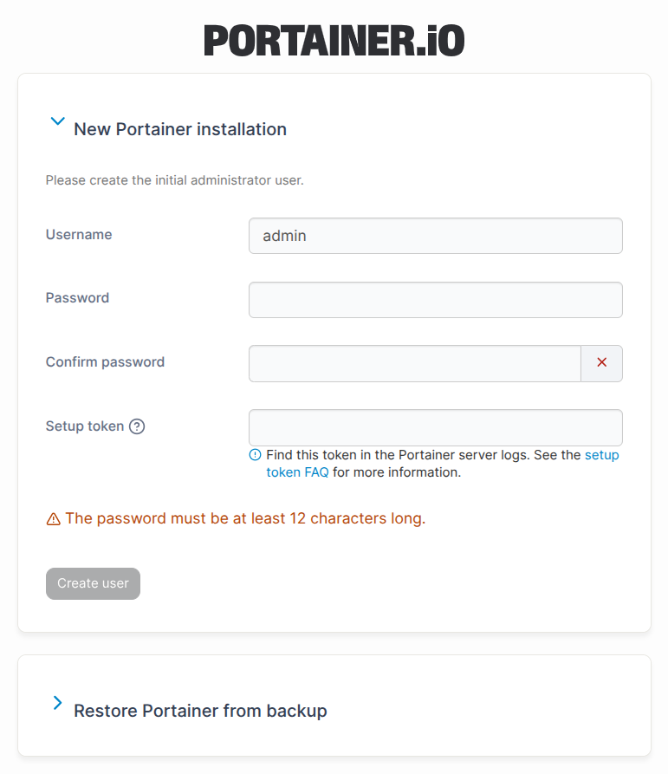Click the Confirm password label
Image resolution: width=668 pixels, height=774 pixels.
[x=105, y=362]
